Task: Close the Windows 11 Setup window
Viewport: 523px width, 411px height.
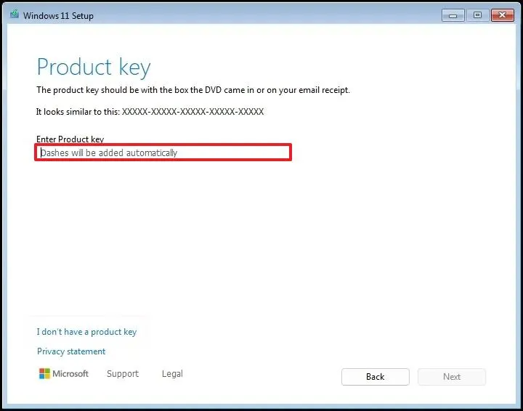Action: tap(501, 15)
